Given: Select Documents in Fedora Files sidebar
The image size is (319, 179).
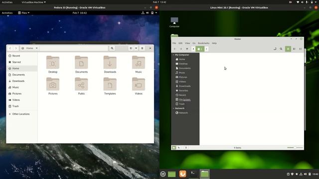Looking at the screenshot, I should (22, 75).
